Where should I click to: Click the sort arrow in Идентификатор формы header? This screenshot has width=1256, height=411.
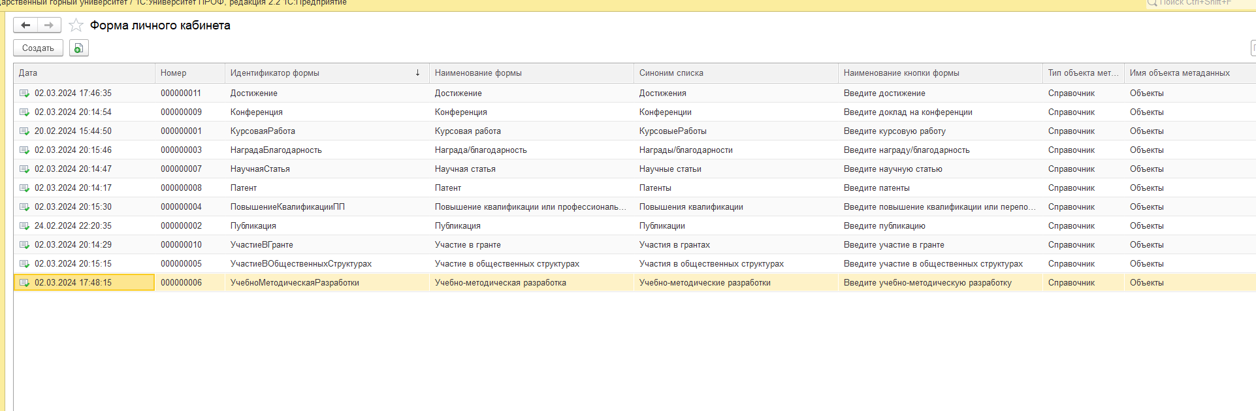(417, 73)
